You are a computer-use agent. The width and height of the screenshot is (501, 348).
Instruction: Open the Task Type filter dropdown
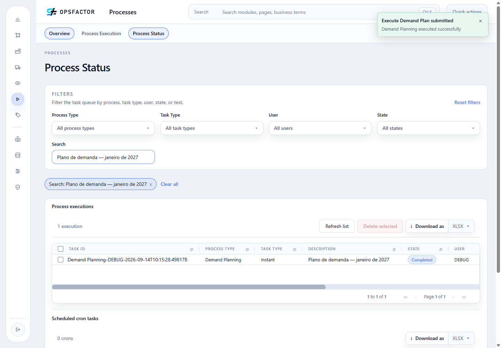pos(212,128)
